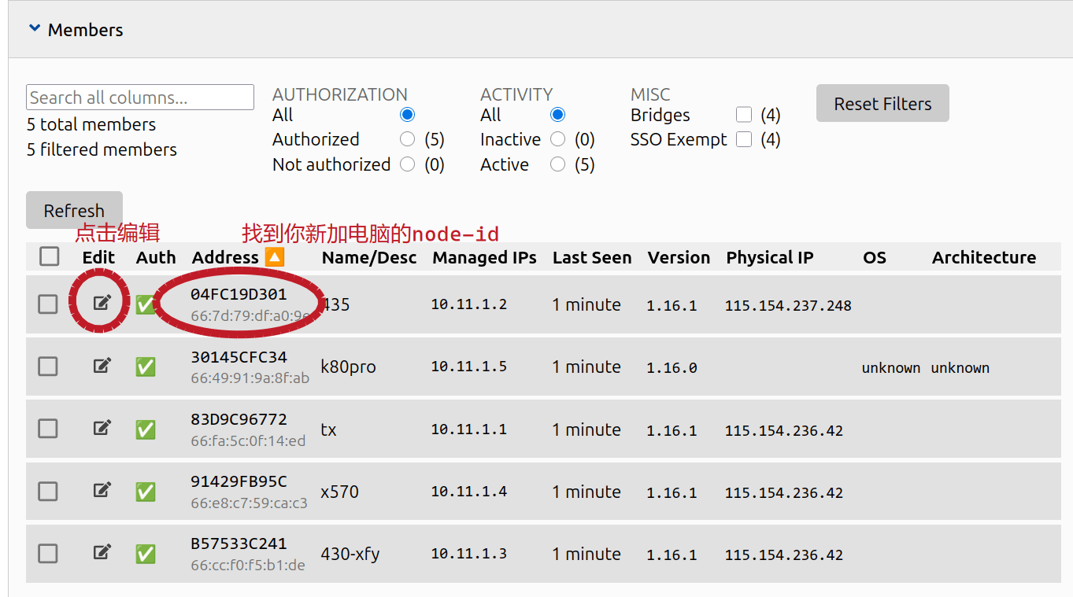This screenshot has height=597, width=1073.
Task: Check the SSO Exempt checkbox
Action: click(x=744, y=139)
